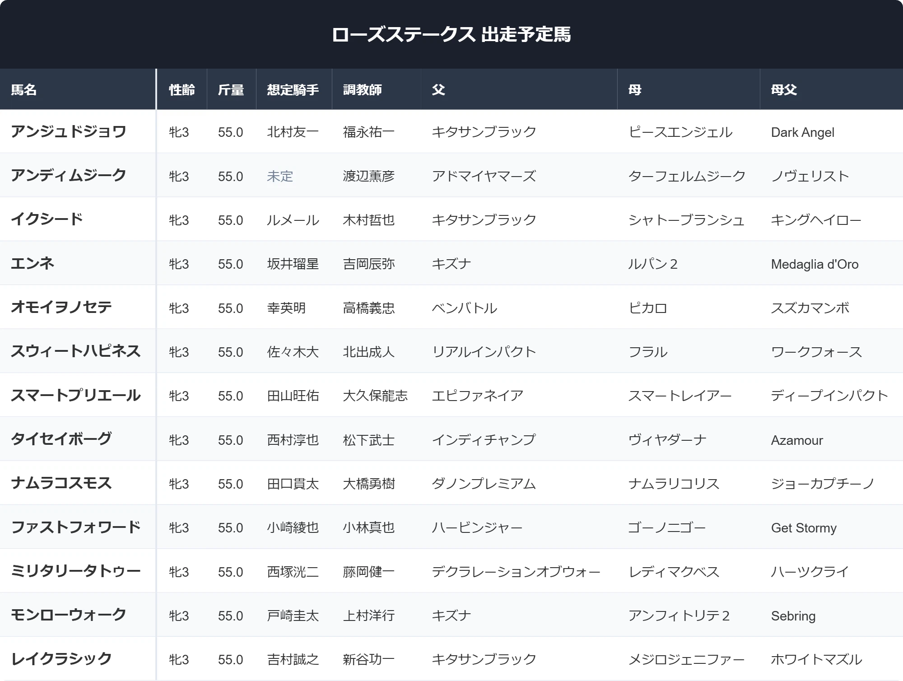903x681 pixels.
Task: Click the 調教師 column header
Action: point(362,89)
